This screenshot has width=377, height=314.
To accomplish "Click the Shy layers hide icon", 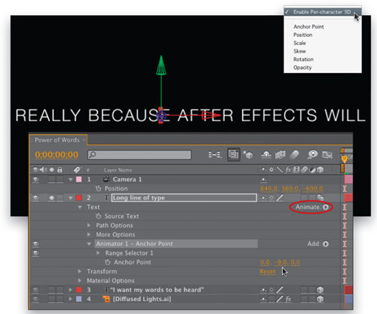I will pyautogui.click(x=266, y=154).
